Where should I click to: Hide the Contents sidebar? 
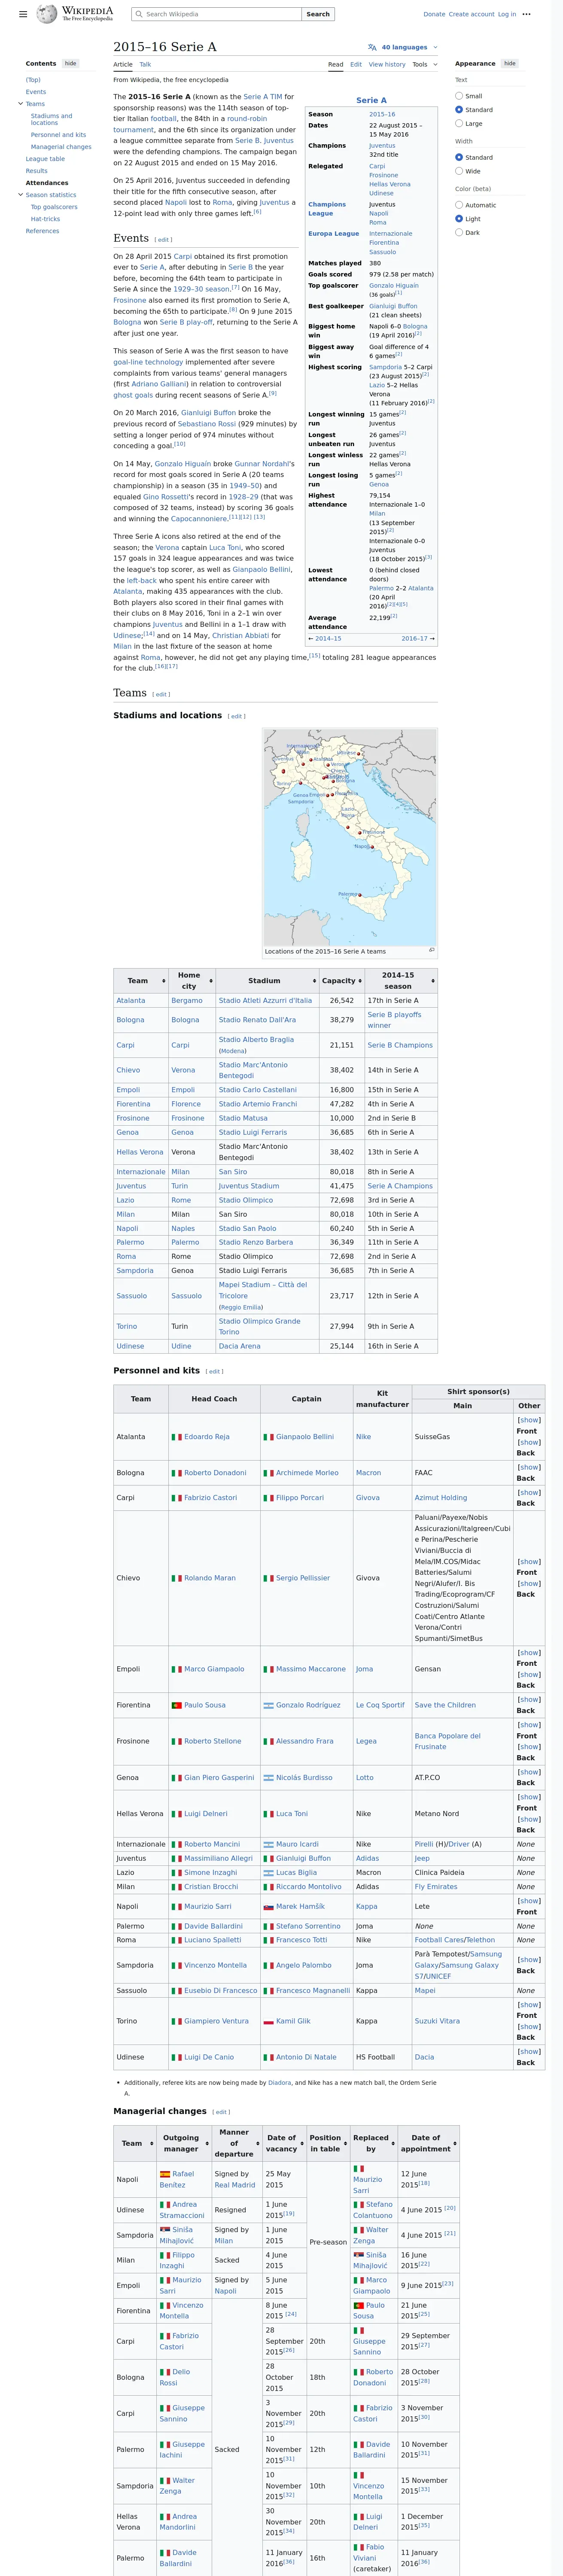coord(70,63)
